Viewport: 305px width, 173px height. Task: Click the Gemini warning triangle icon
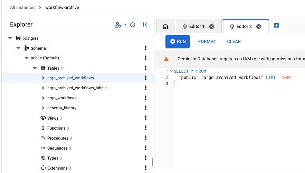[166, 59]
